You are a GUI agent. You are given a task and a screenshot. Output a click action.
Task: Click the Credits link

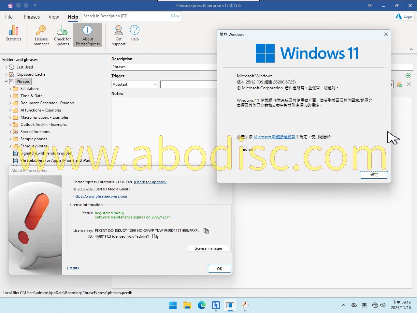73,268
